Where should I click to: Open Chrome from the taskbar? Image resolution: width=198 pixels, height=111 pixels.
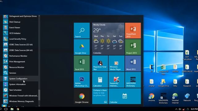(18, 109)
